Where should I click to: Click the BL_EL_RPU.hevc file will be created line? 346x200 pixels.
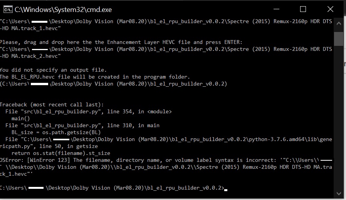95,77
